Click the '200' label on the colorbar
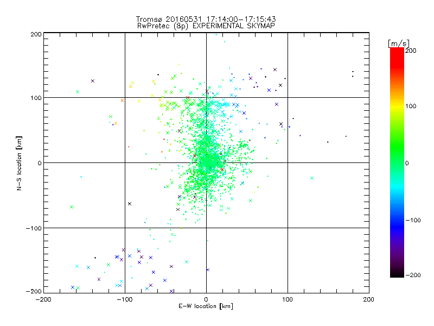 [411, 51]
